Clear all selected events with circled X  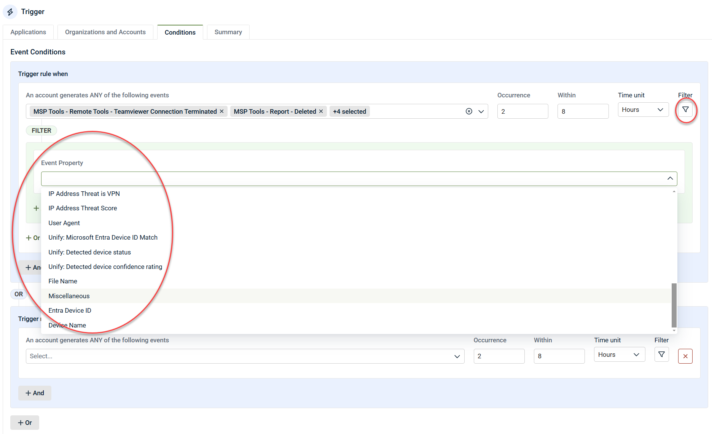(x=469, y=111)
